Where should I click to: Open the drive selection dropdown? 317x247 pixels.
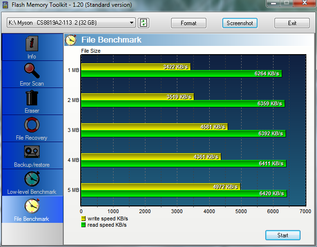coord(71,22)
